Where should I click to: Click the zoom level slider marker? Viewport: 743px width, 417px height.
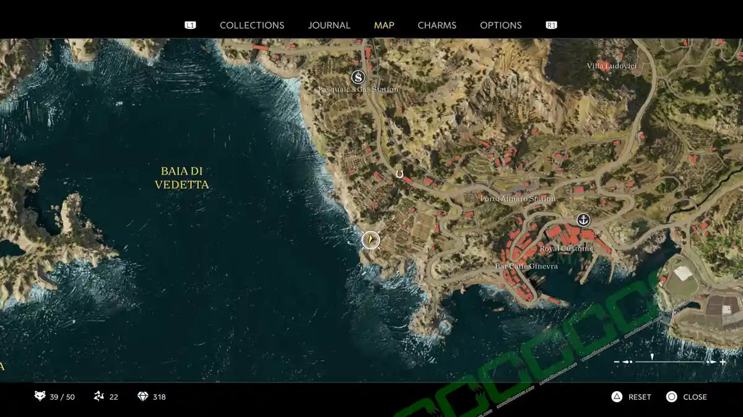tap(652, 358)
